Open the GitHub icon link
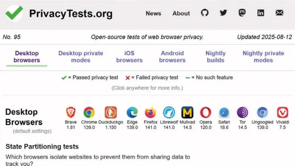The width and height of the screenshot is (295, 166). 205,13
